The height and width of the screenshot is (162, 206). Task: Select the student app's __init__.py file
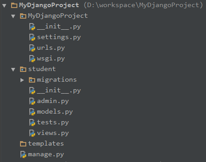pyautogui.click(x=59, y=91)
